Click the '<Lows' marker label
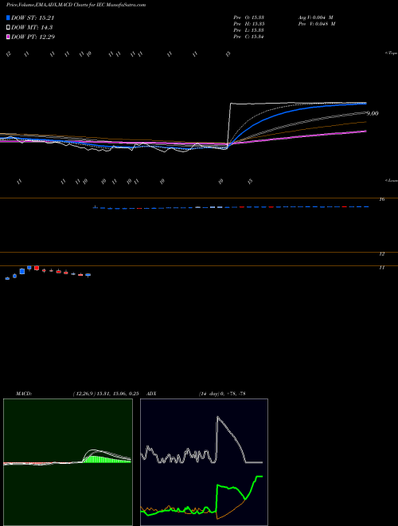This screenshot has height=526, width=398. (x=392, y=180)
